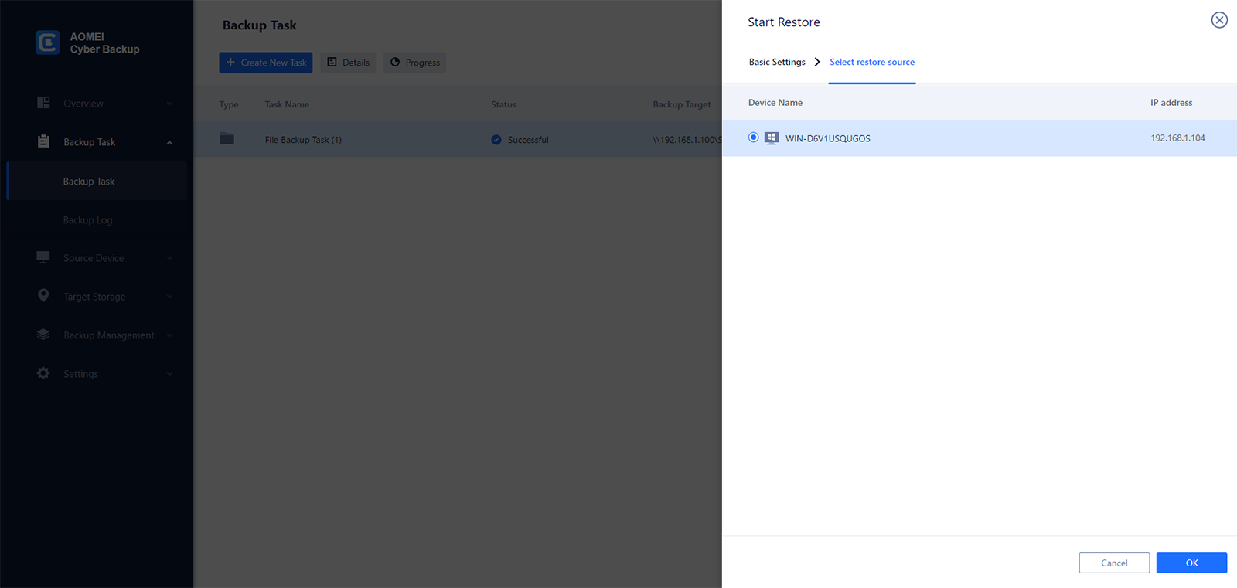Click the Overview dashboard icon in sidebar

pyautogui.click(x=43, y=103)
